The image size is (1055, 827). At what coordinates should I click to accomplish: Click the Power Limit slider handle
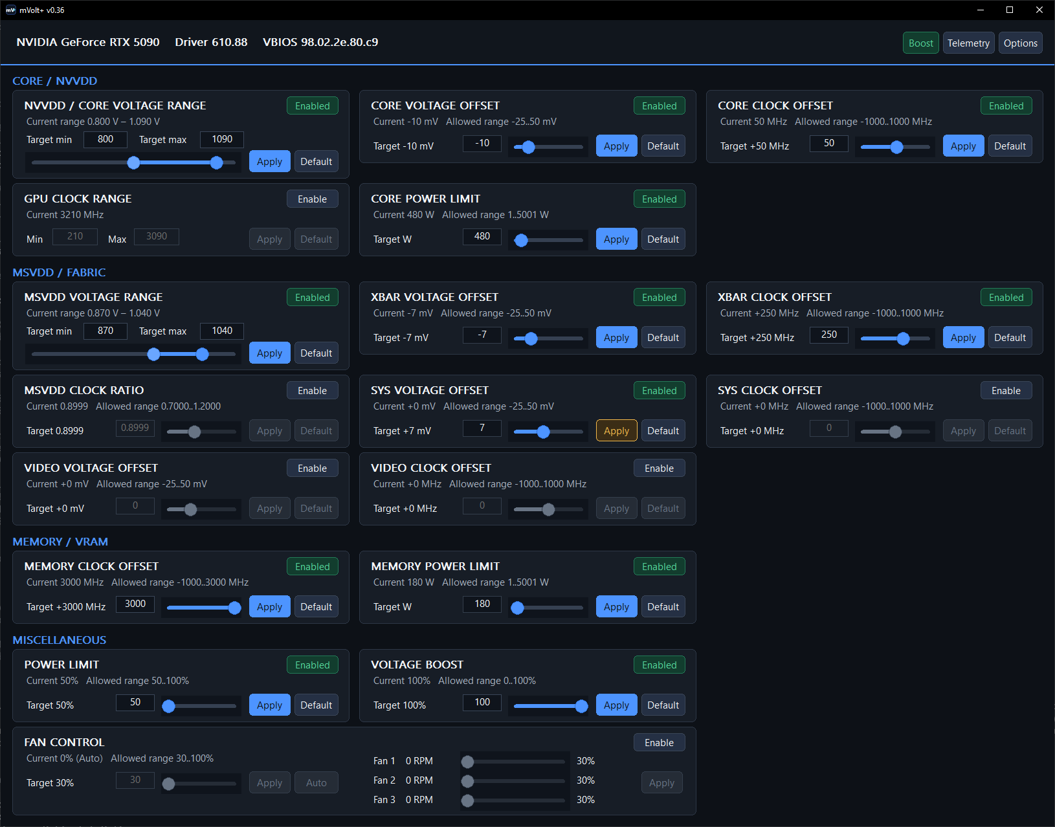[169, 706]
